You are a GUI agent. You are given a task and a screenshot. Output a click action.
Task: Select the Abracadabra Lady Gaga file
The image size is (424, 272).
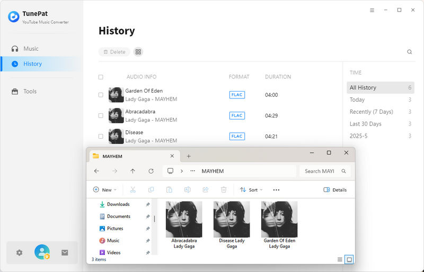[x=184, y=225]
